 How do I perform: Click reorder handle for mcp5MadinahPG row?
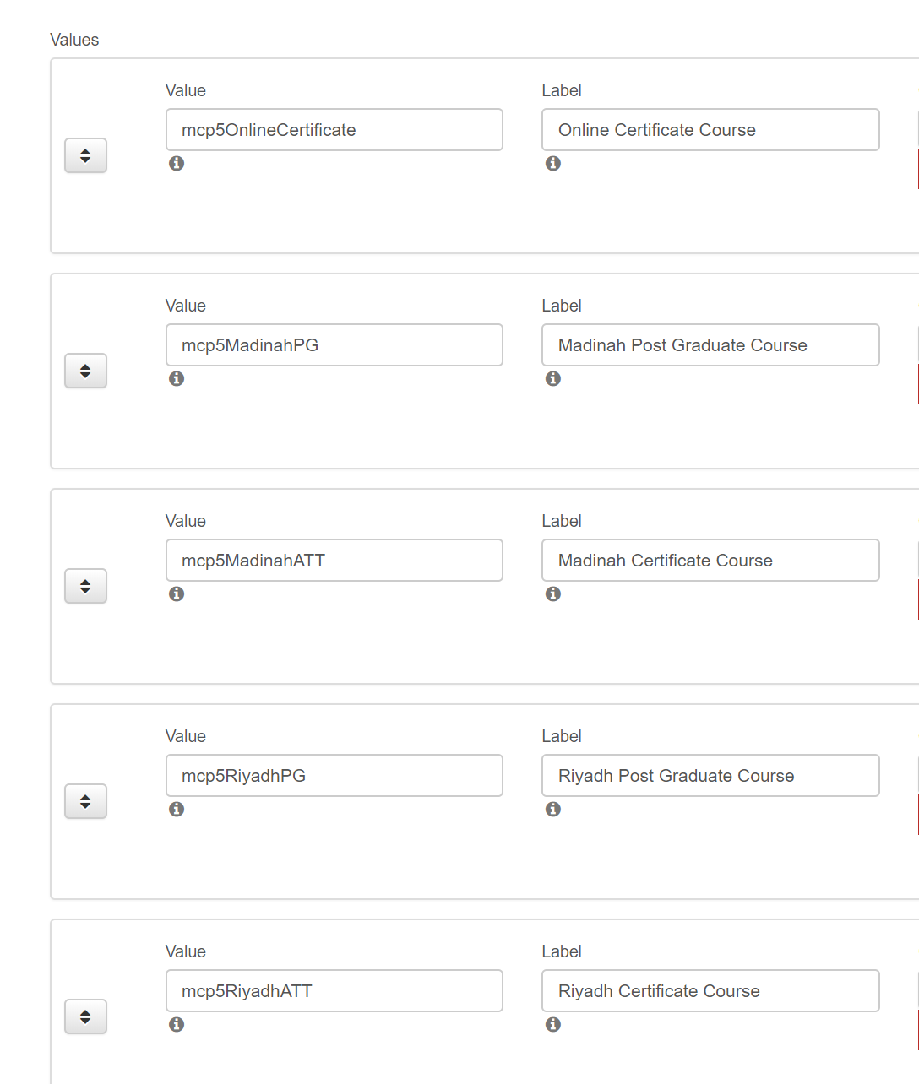point(85,371)
